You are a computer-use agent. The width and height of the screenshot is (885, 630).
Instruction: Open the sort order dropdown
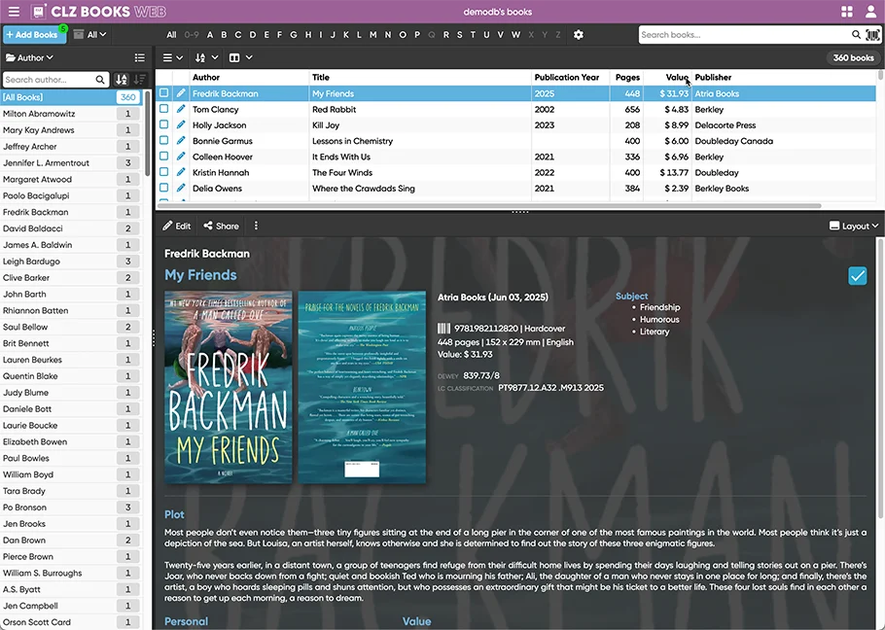pos(206,57)
